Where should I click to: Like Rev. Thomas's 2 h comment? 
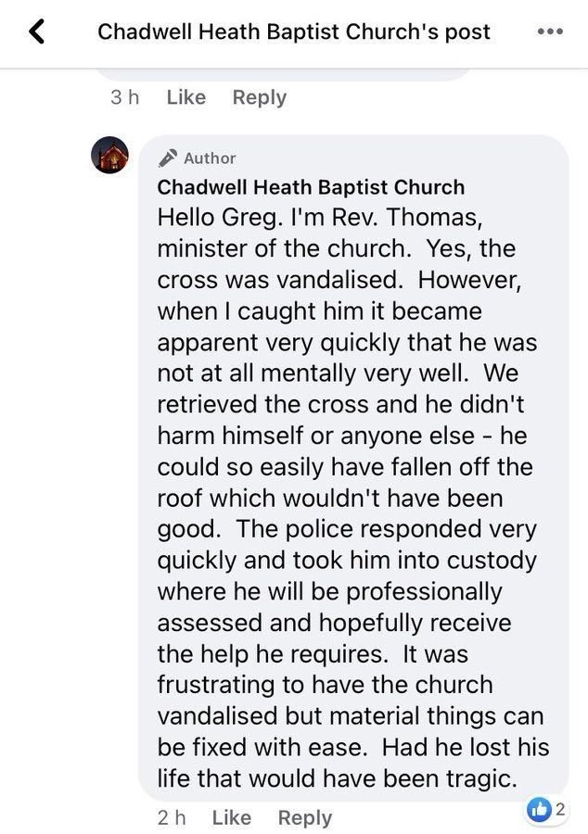tap(232, 817)
